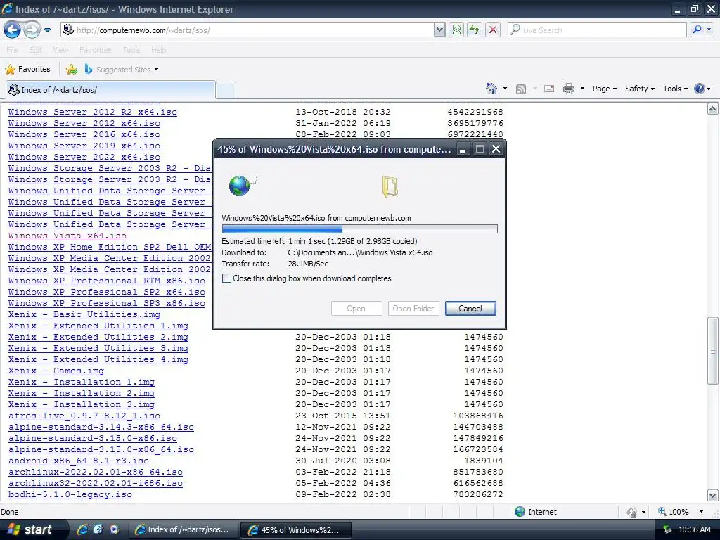Click the Print icon
This screenshot has width=720, height=540.
[x=568, y=89]
